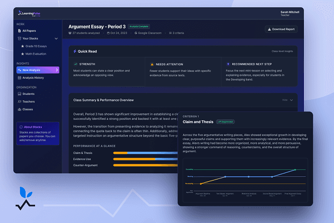Click the final green data point on chart
Image resolution: width=334 pixels, height=223 pixels.
295,170
